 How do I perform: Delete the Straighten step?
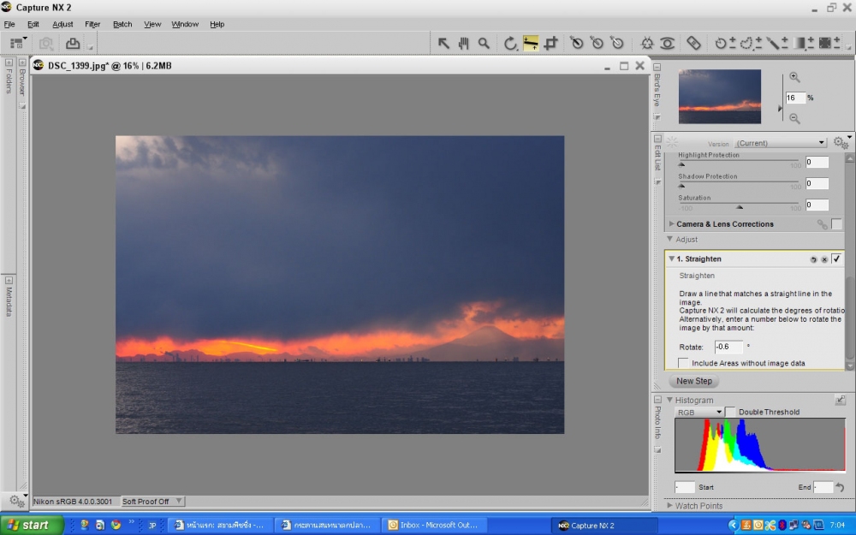point(824,259)
